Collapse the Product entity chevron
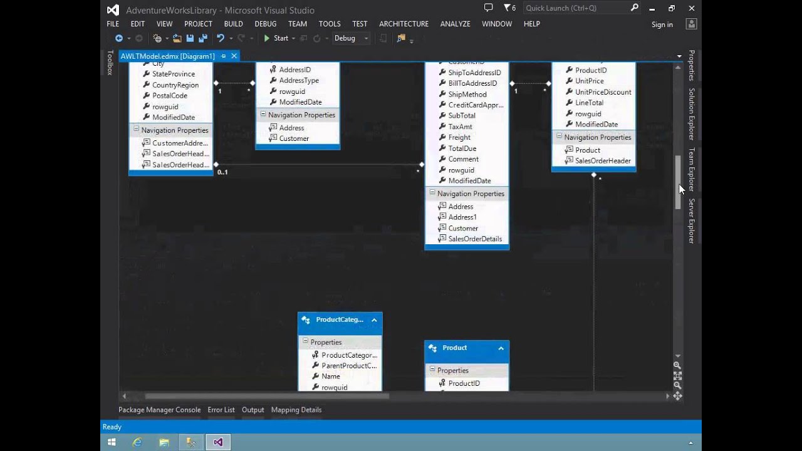 501,348
